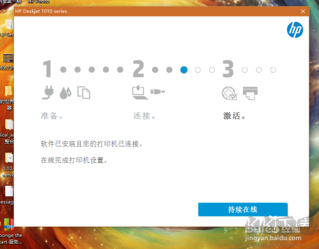Click the paper sheets icon under step 1
319x249 pixels.
point(84,92)
